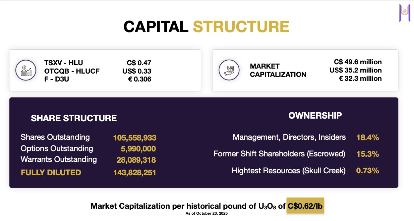This screenshot has height=221, width=414.
Task: Click the stock chart icon beside TSXV - HLU
Action: [26, 70]
